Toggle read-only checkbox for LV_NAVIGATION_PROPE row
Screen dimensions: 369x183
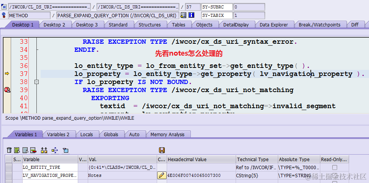tap(335, 175)
